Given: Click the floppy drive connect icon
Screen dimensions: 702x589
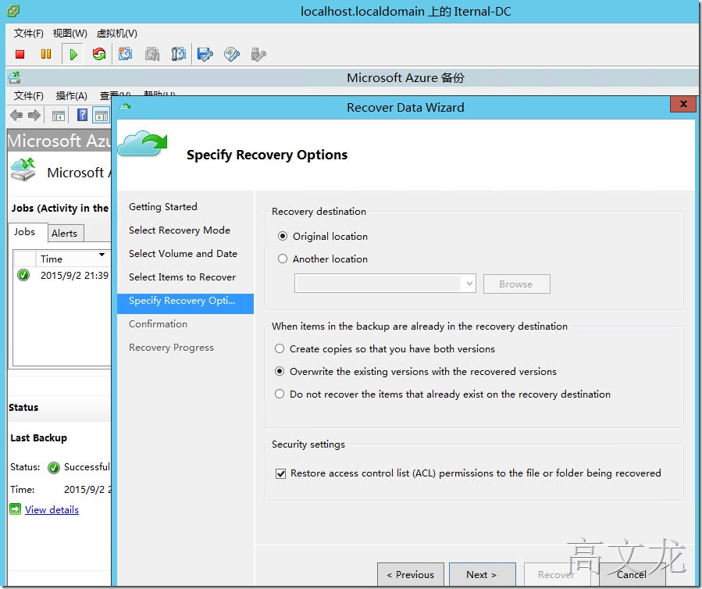Looking at the screenshot, I should (x=205, y=55).
